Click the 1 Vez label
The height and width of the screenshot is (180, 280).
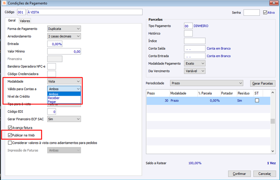pos(272,163)
